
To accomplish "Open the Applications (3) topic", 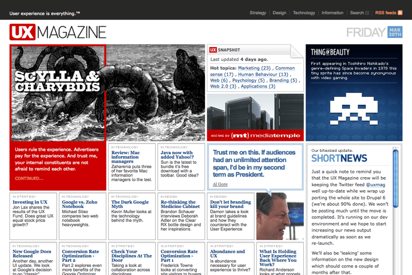I will coord(258,87).
